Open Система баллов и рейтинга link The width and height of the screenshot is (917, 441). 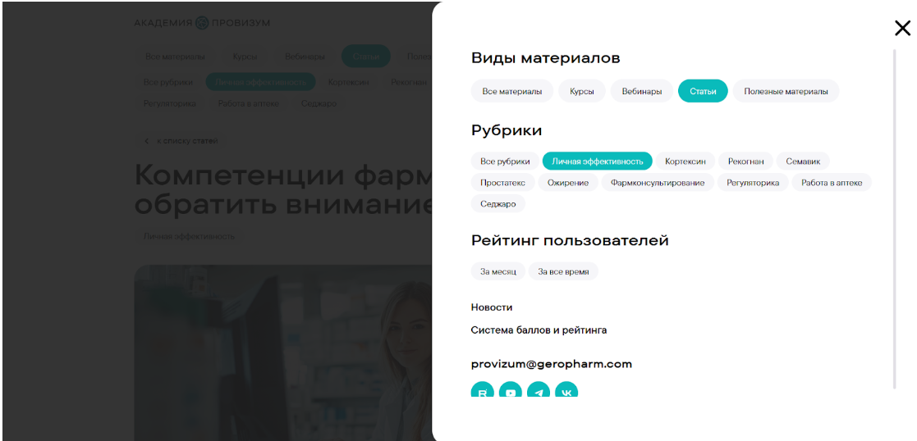pos(539,330)
